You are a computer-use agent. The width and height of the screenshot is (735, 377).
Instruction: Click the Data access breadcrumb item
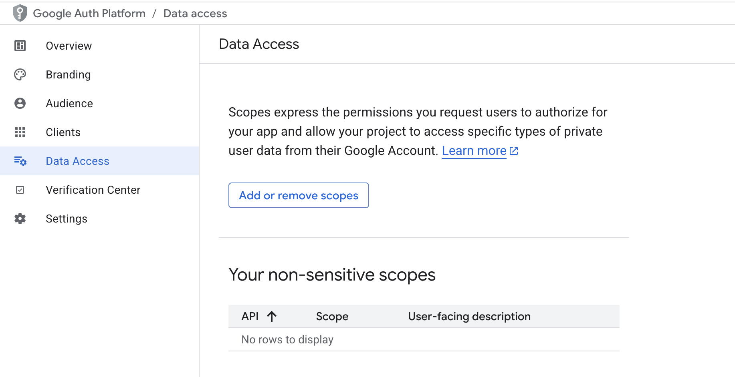195,13
